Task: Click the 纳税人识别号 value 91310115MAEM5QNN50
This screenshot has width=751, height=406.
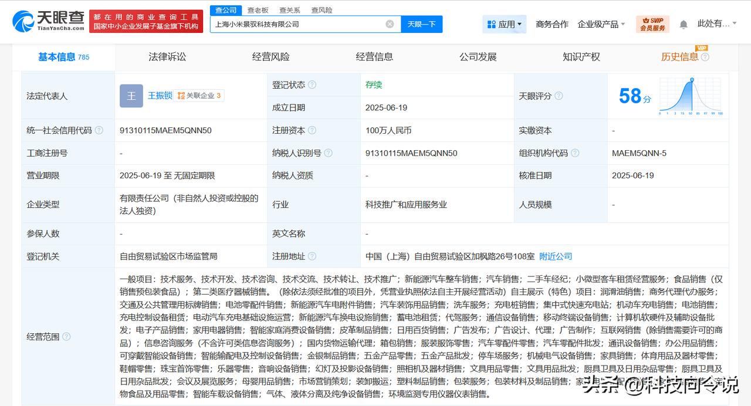Action: coord(411,153)
